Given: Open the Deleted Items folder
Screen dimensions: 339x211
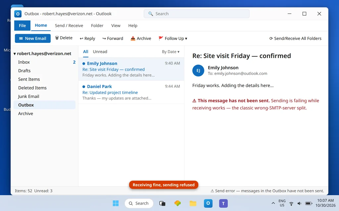Looking at the screenshot, I should [45, 88].
